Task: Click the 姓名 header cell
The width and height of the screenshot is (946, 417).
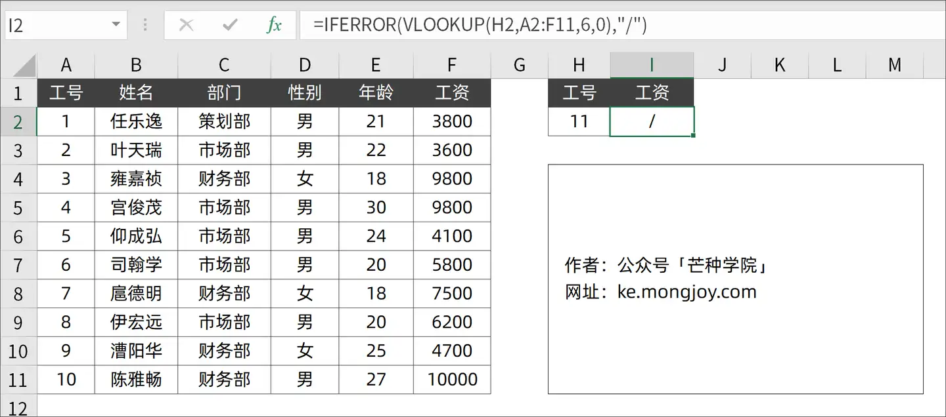Action: (136, 93)
